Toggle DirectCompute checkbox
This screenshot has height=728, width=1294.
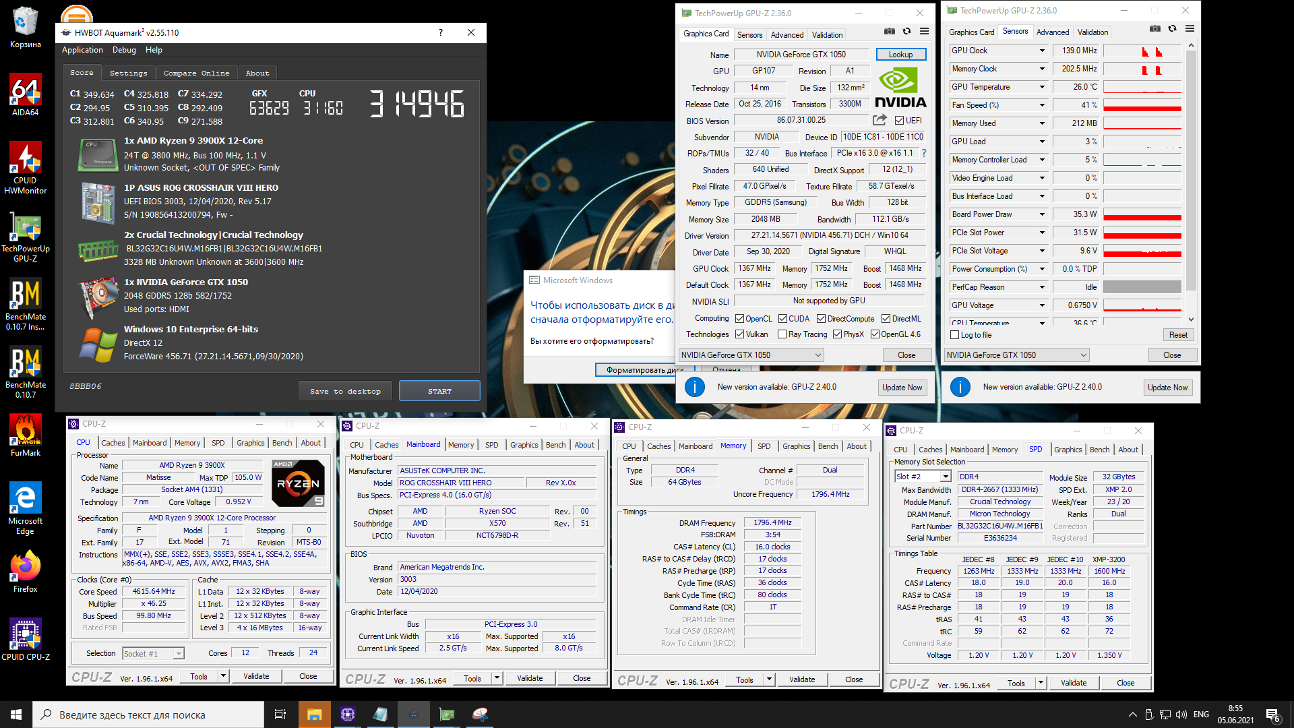pyautogui.click(x=821, y=319)
